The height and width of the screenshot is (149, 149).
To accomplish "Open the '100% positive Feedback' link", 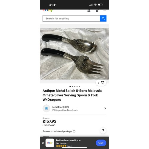I will coord(65,110).
